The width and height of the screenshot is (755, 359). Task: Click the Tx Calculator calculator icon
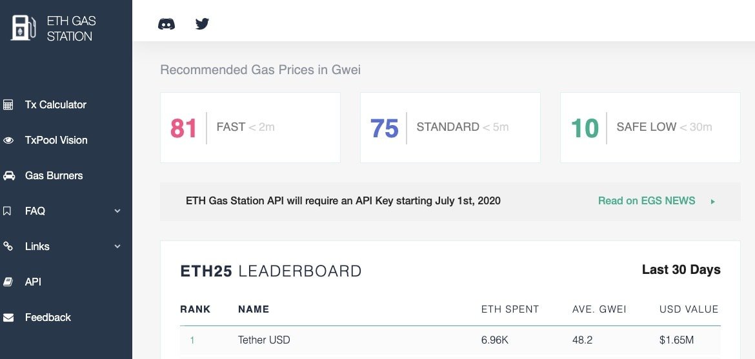click(x=8, y=105)
